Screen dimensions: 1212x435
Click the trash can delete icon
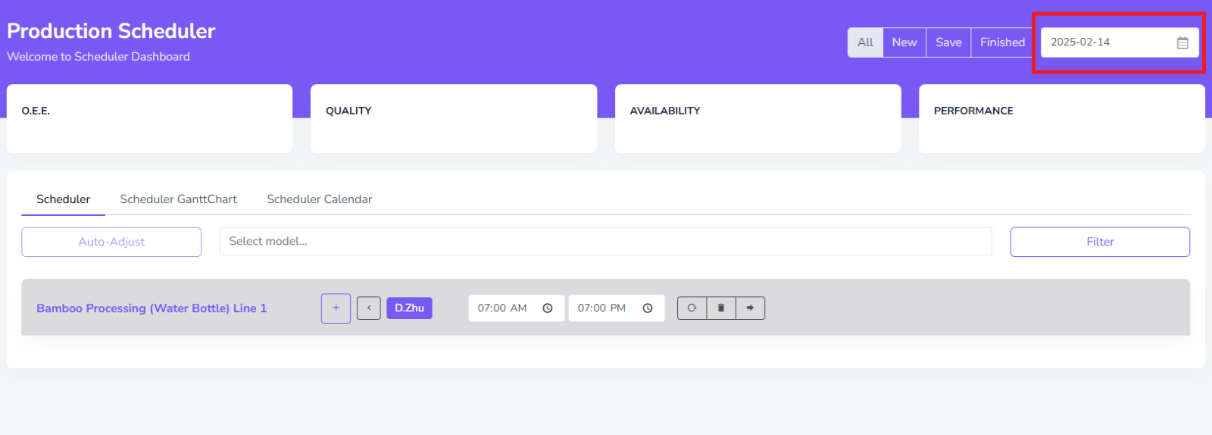pyautogui.click(x=721, y=308)
